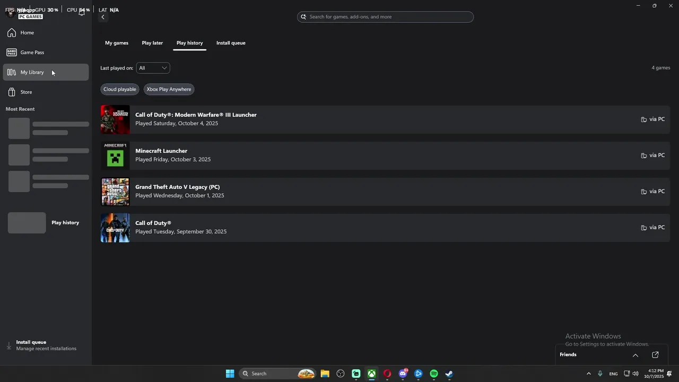Click the microphone tray icon
This screenshot has width=679, height=382.
[x=600, y=374]
